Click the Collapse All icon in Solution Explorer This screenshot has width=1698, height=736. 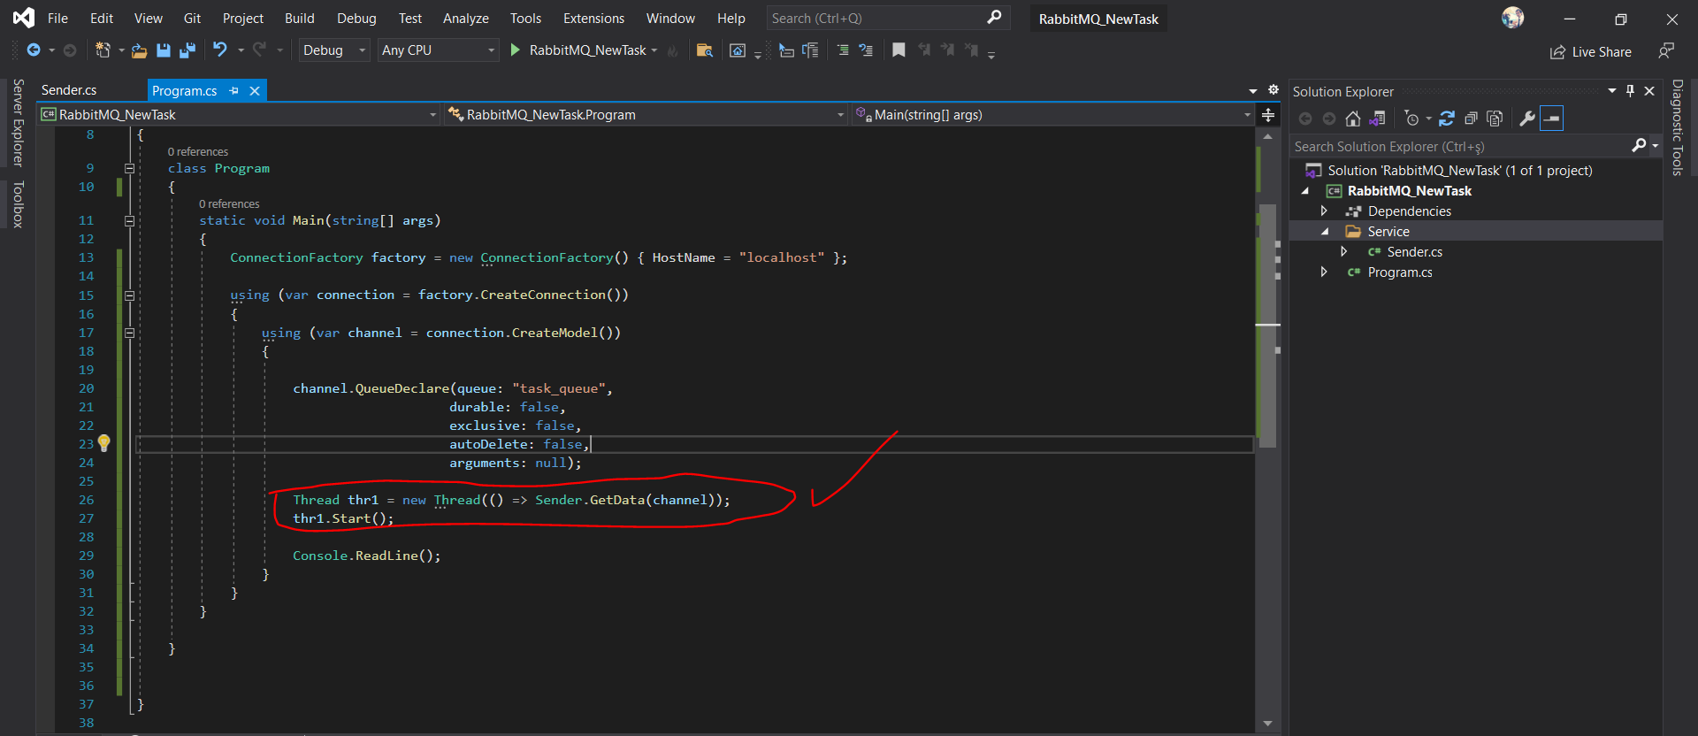pos(1471,119)
